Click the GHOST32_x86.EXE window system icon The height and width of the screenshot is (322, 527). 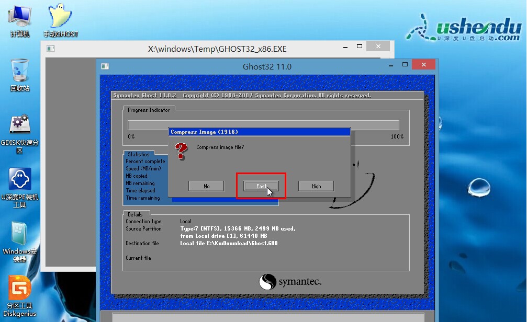point(50,49)
